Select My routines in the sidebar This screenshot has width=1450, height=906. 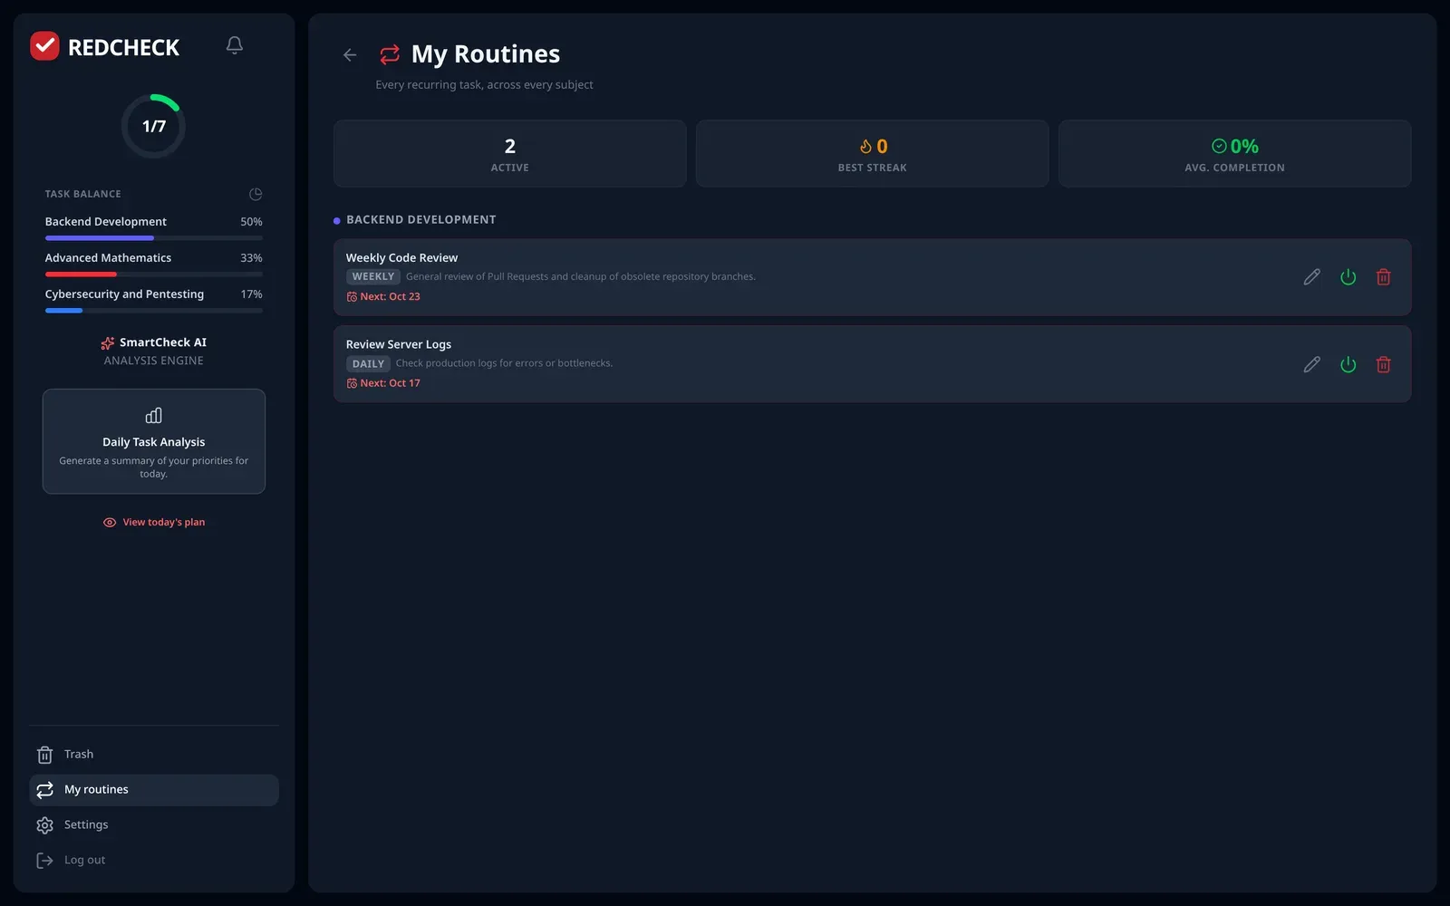154,790
